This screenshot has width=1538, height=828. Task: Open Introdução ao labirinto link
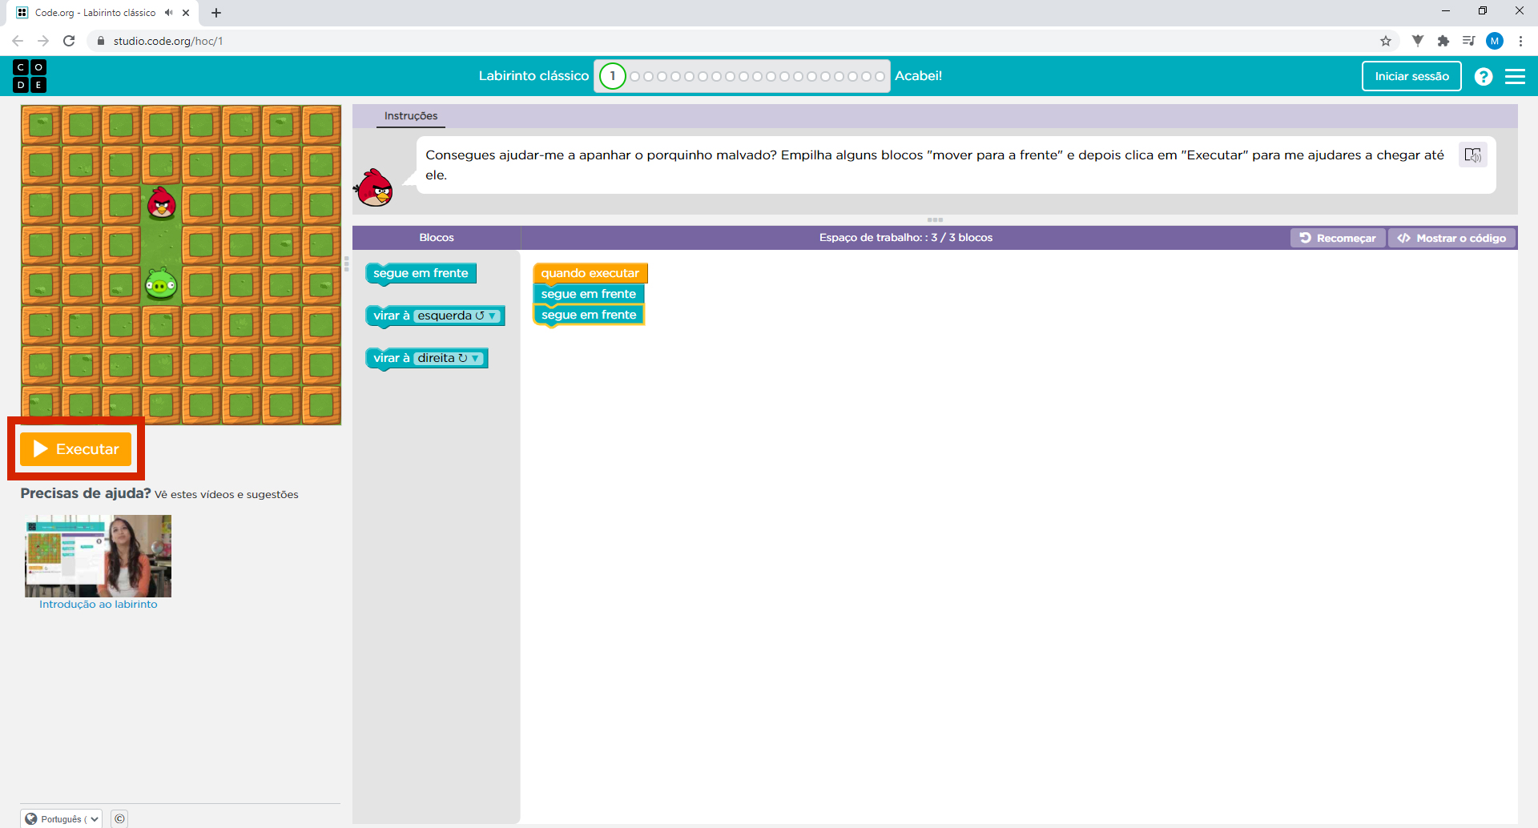pyautogui.click(x=99, y=605)
